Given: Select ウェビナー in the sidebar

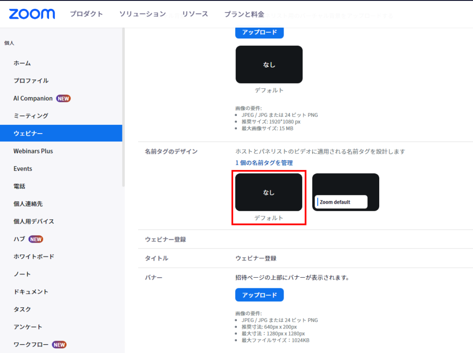Looking at the screenshot, I should coord(28,133).
